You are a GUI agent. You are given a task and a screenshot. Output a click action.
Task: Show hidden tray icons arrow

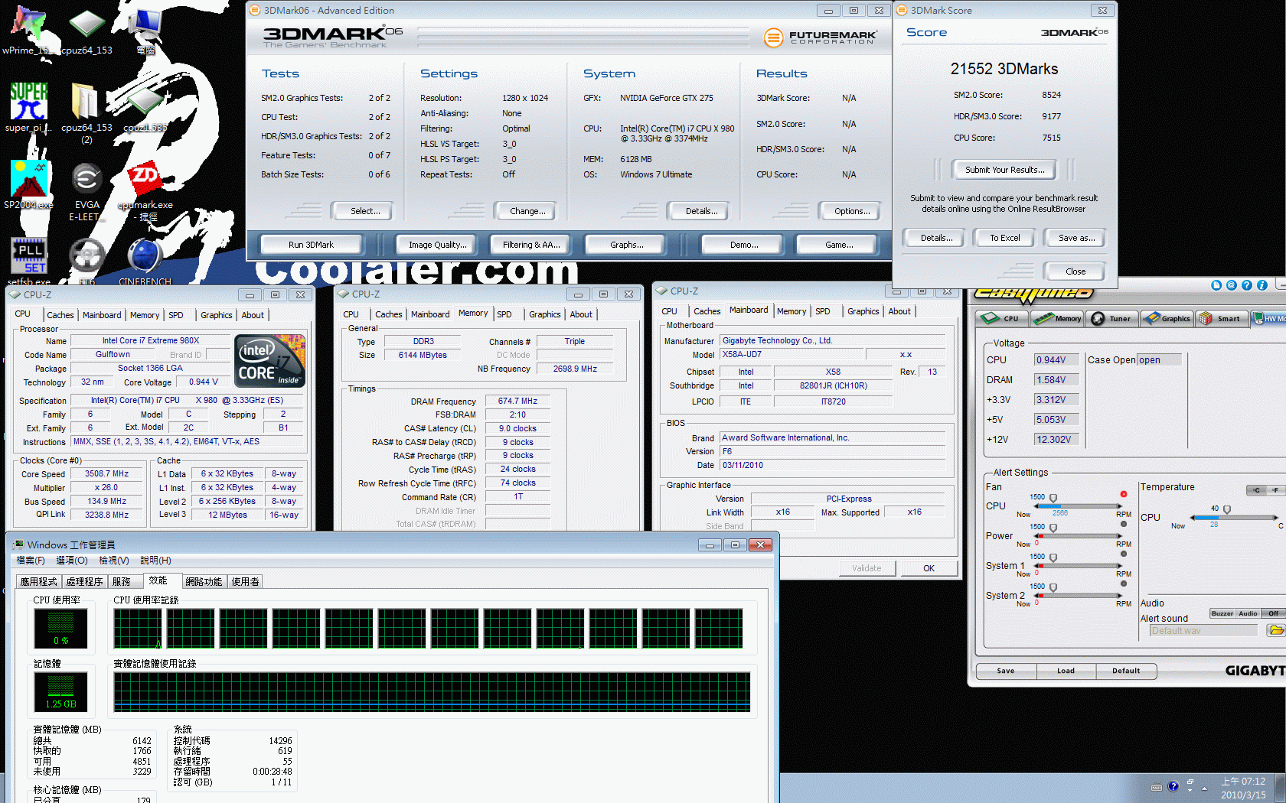tap(1204, 788)
